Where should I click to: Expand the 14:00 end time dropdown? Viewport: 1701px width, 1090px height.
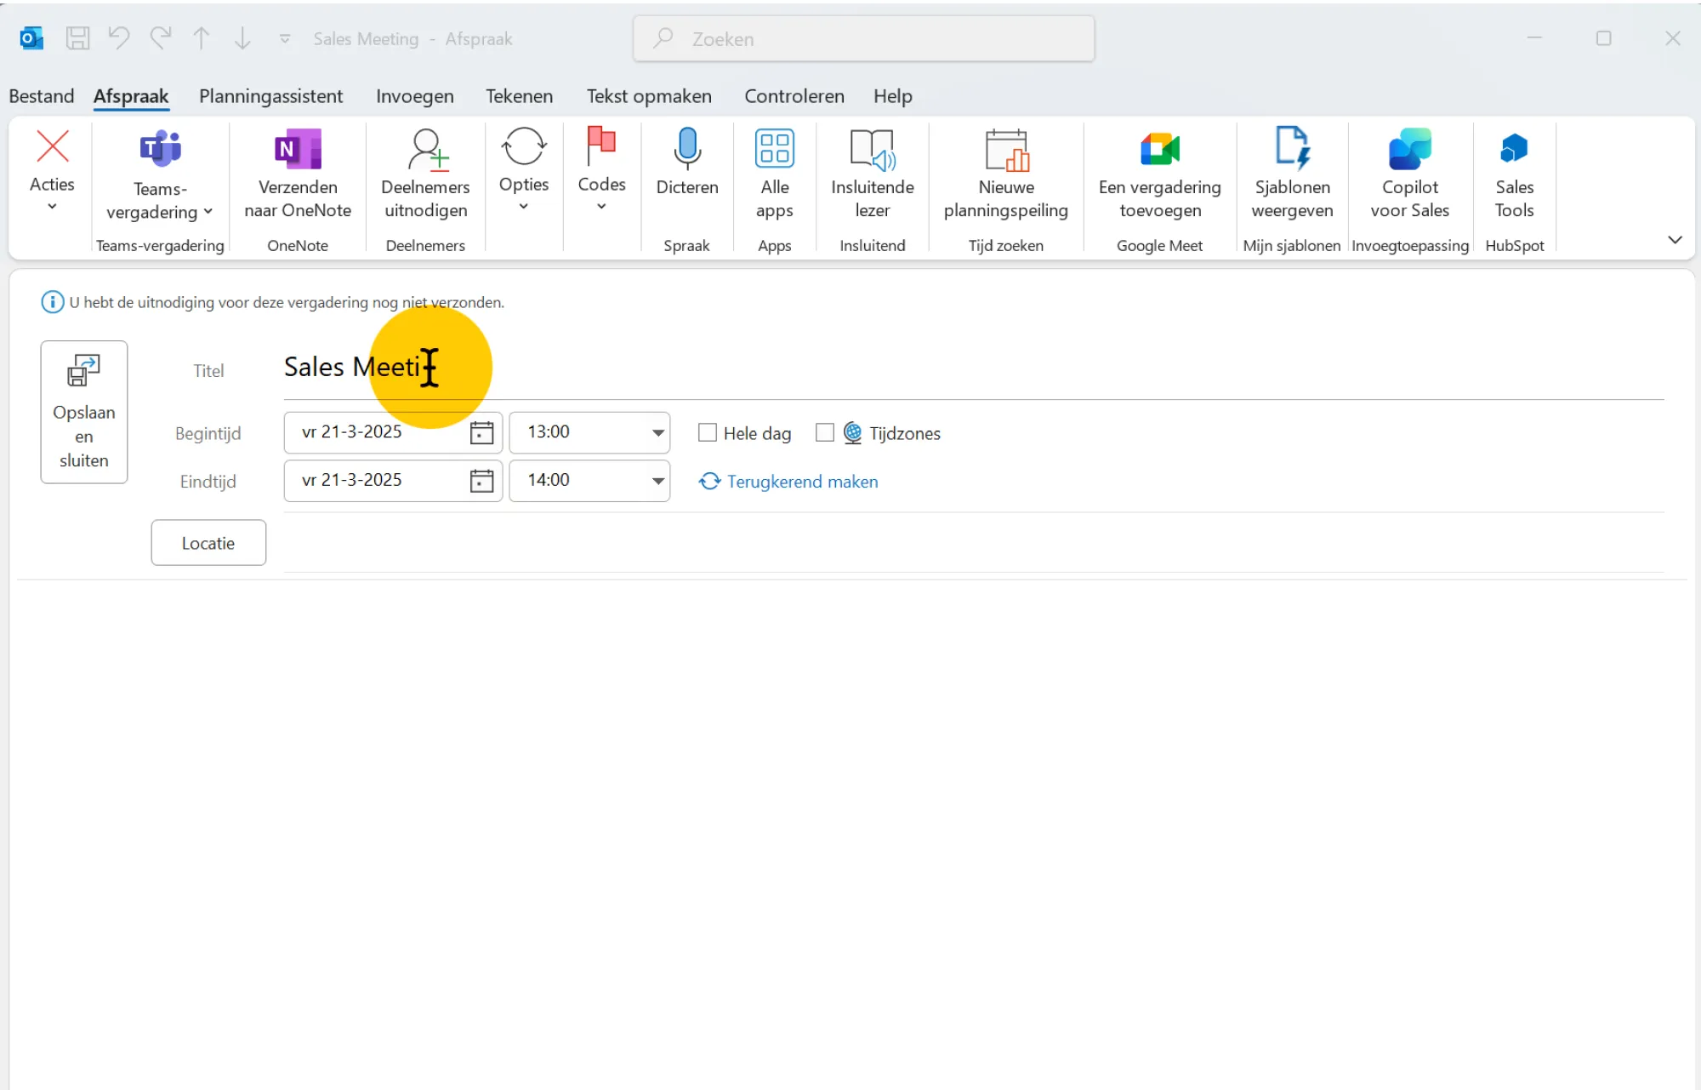[657, 481]
